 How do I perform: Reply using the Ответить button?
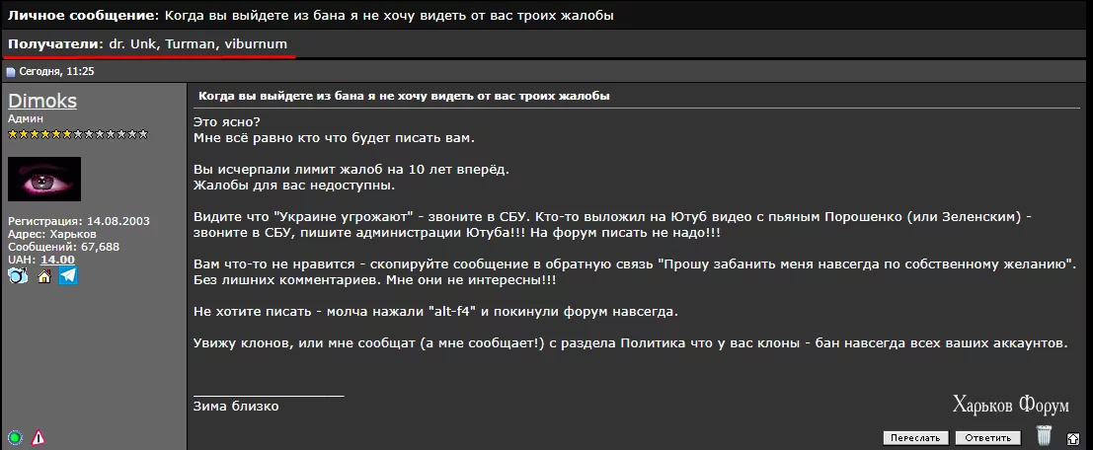(987, 438)
